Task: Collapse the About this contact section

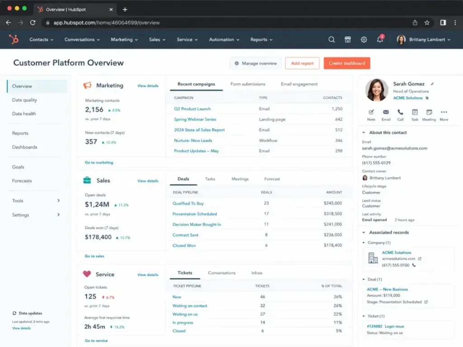Action: [364, 132]
